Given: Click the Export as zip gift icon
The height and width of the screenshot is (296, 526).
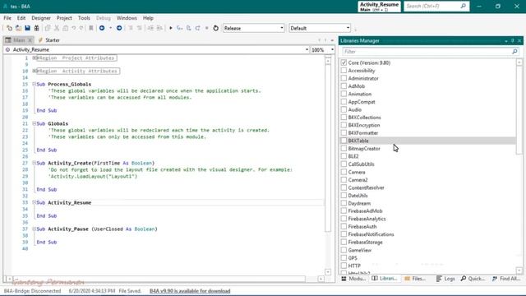Looking at the screenshot, I should pos(36,28).
